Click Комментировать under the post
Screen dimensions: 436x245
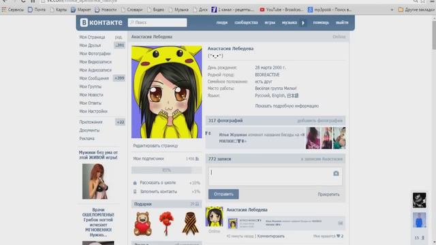[x=271, y=236]
